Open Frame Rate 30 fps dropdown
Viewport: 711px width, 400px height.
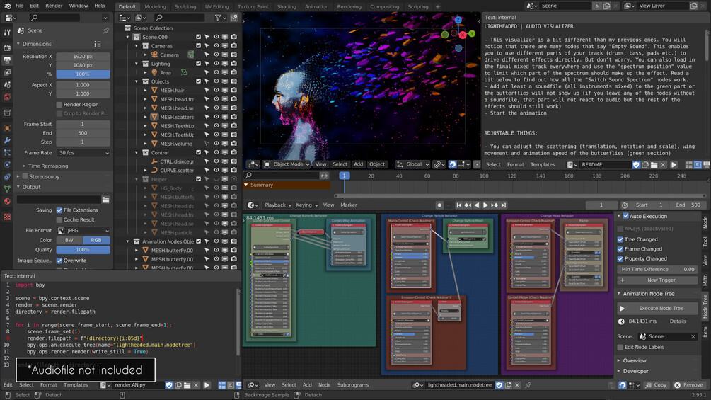tap(83, 153)
